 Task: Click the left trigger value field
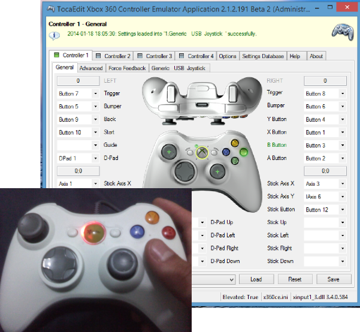click(78, 81)
